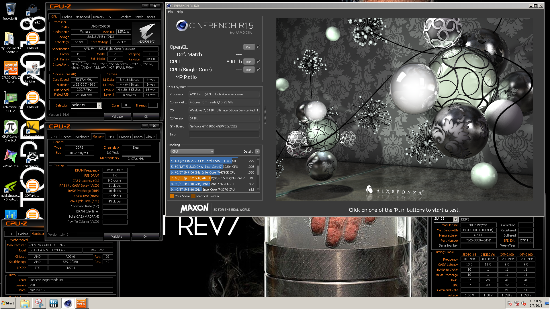Toggle the CPU (Single Core) test checkbox

(258, 70)
